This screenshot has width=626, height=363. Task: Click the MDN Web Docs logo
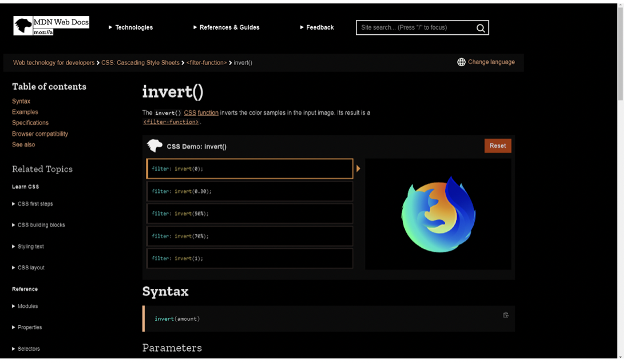51,26
